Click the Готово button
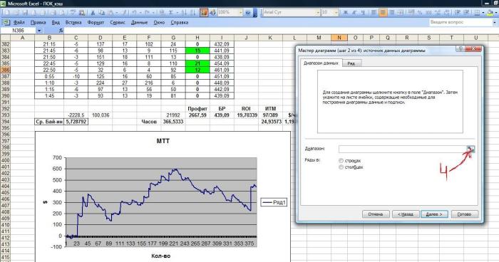 click(464, 214)
